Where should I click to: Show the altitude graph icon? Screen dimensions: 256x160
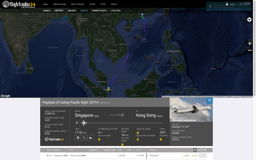pos(90,138)
